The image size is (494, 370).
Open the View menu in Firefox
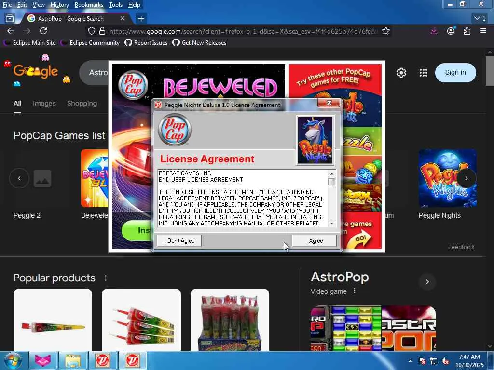39,5
